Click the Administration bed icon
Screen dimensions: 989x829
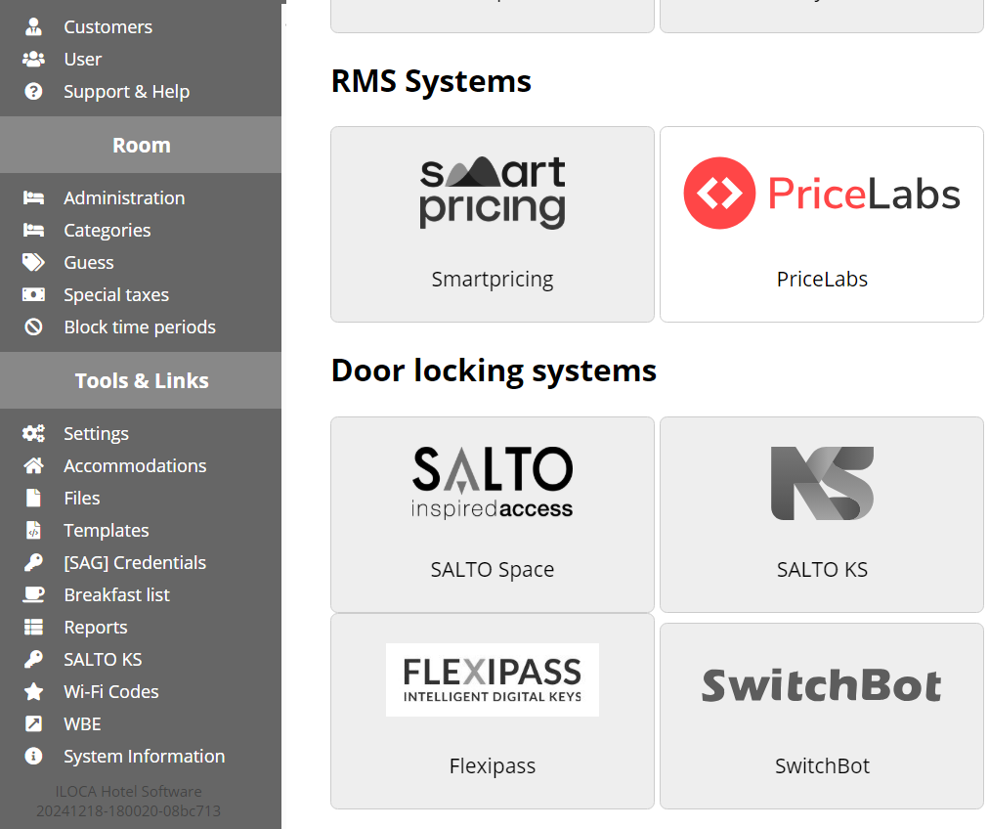pos(33,198)
